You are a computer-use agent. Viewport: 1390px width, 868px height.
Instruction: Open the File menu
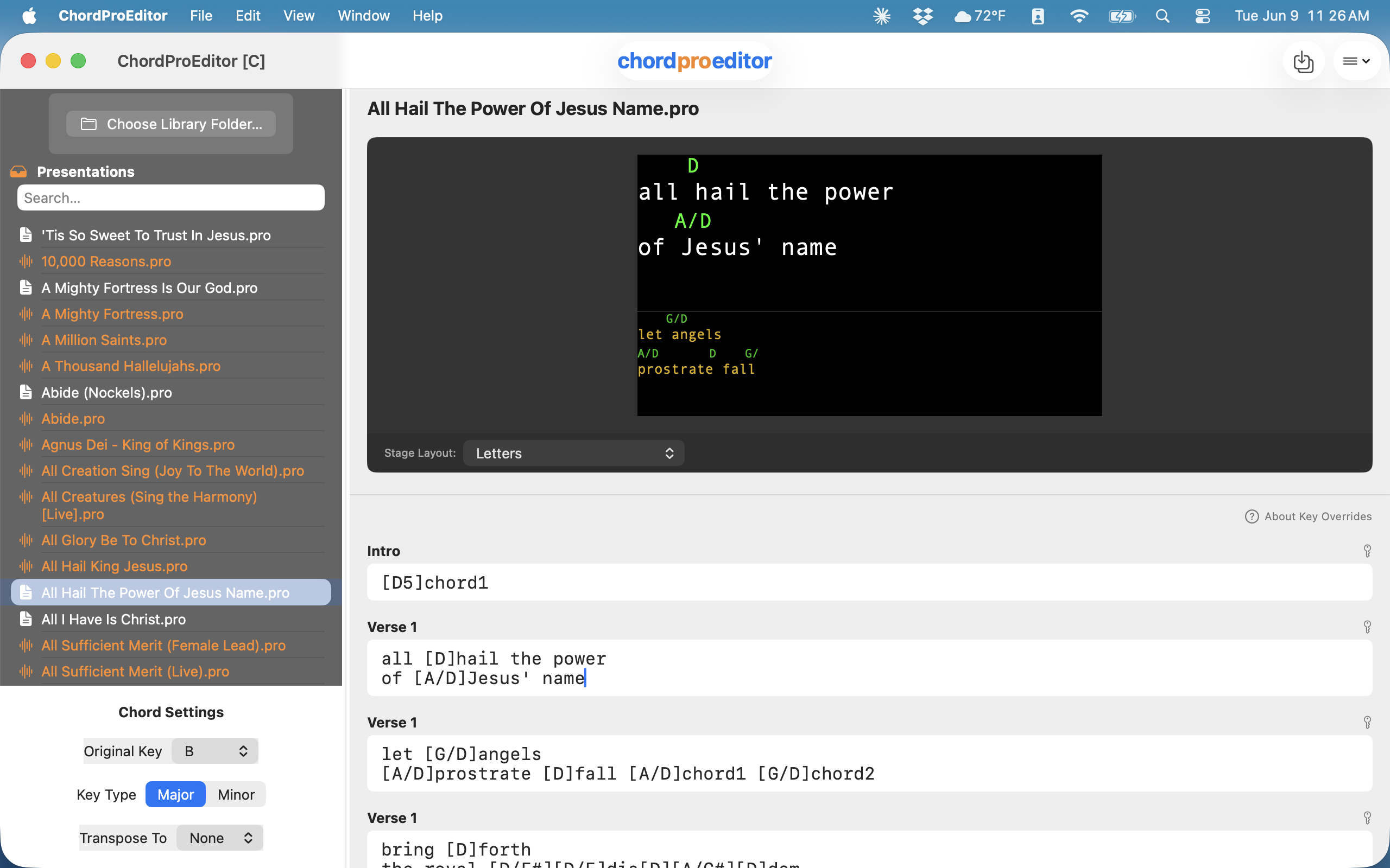pos(201,16)
